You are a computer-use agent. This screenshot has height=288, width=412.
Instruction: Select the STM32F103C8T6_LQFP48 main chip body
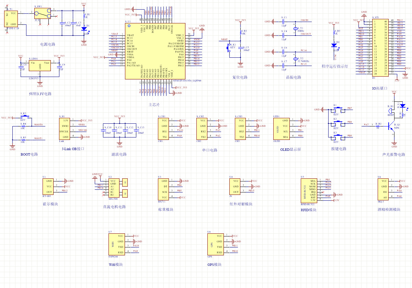coord(156,51)
